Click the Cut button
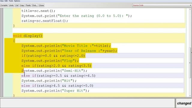 click(17, 5)
